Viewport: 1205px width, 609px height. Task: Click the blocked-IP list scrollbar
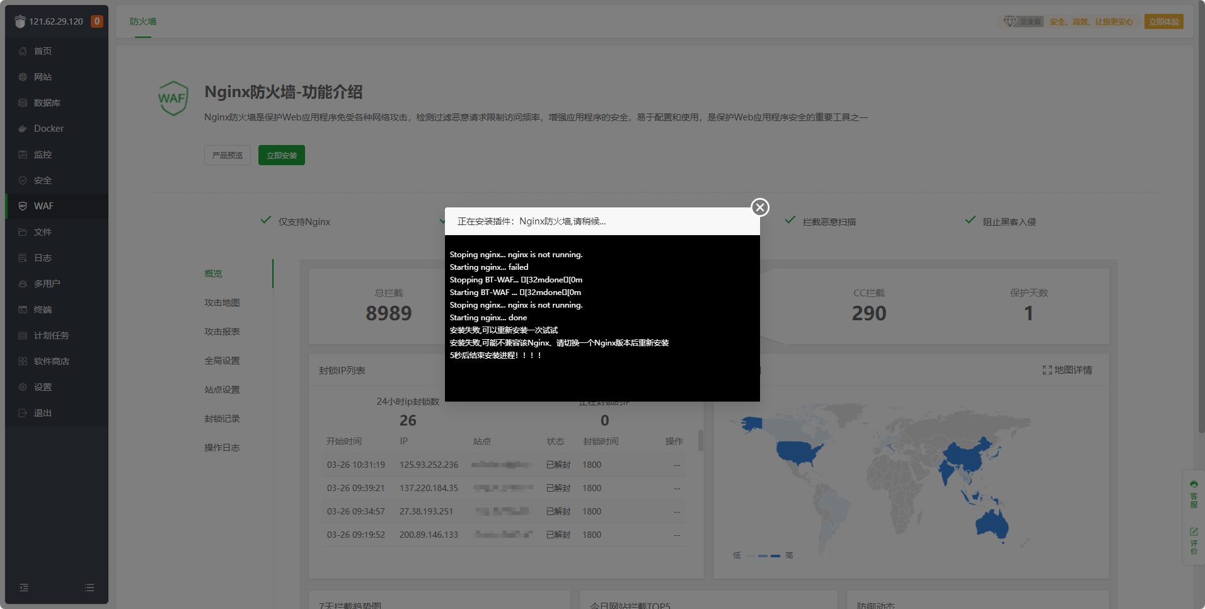[700, 441]
